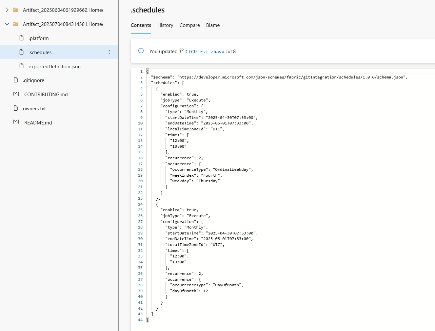The height and width of the screenshot is (331, 435).
Task: Open CONTRIBUTING.md file
Action: [46, 94]
